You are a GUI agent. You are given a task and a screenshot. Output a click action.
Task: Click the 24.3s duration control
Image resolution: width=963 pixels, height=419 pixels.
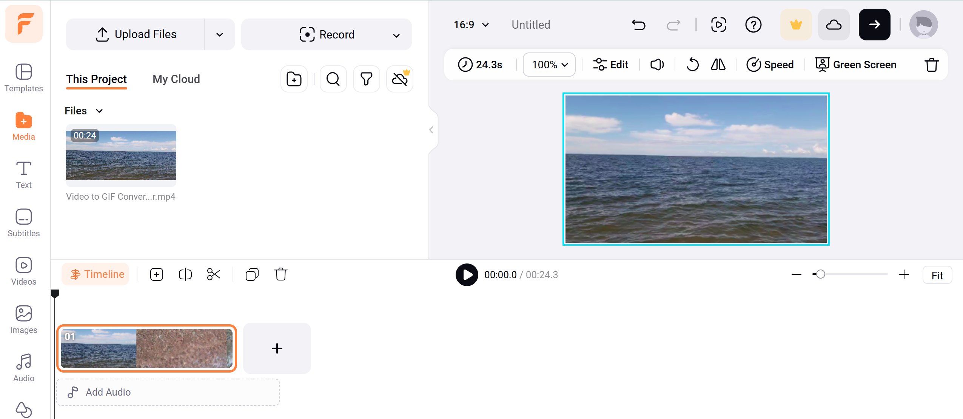click(480, 65)
